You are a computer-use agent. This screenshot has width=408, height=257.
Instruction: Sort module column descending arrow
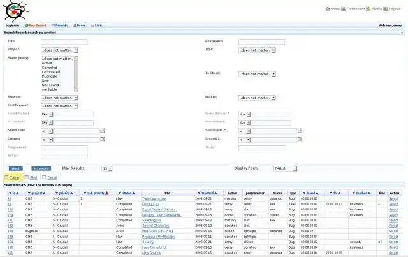tap(354, 193)
